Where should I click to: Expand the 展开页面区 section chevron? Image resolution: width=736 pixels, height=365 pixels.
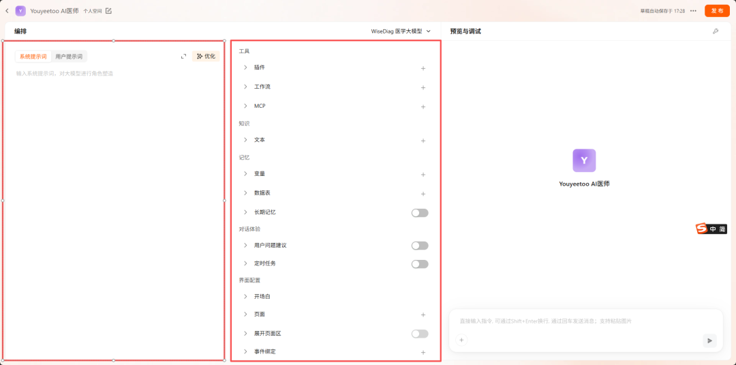click(245, 333)
